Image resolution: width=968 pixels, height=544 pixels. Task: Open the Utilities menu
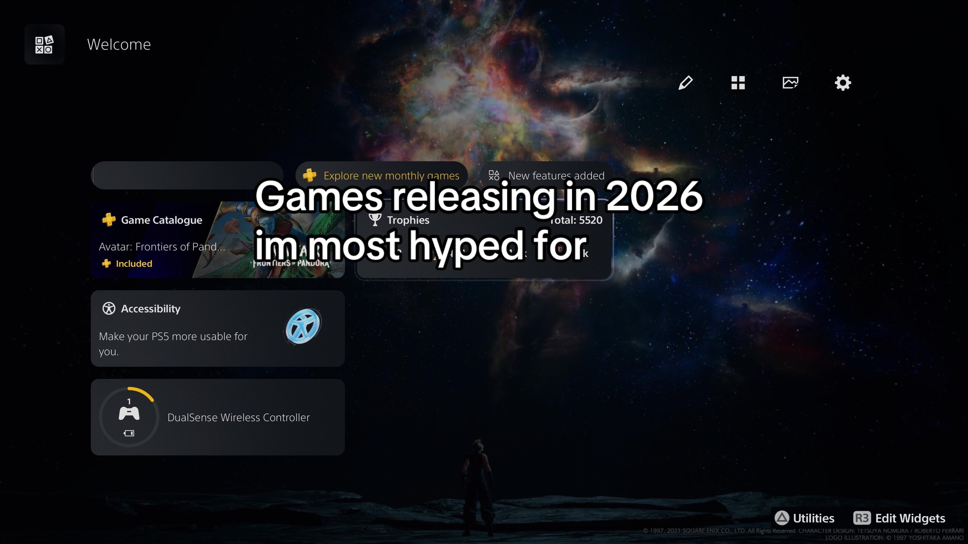pyautogui.click(x=804, y=518)
